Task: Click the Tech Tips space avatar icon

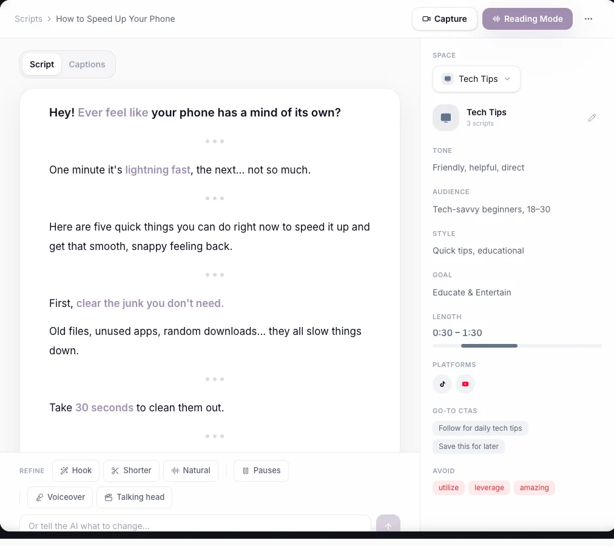Action: coord(445,118)
